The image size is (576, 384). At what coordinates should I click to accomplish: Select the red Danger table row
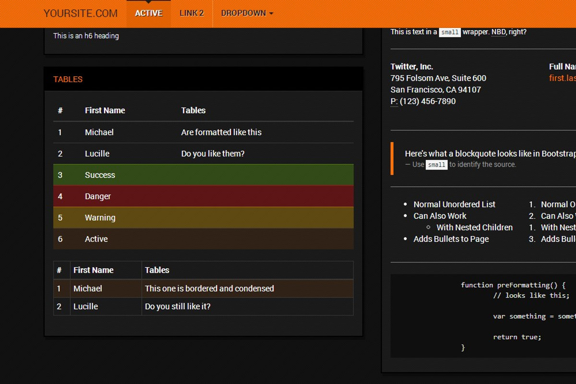click(x=204, y=196)
